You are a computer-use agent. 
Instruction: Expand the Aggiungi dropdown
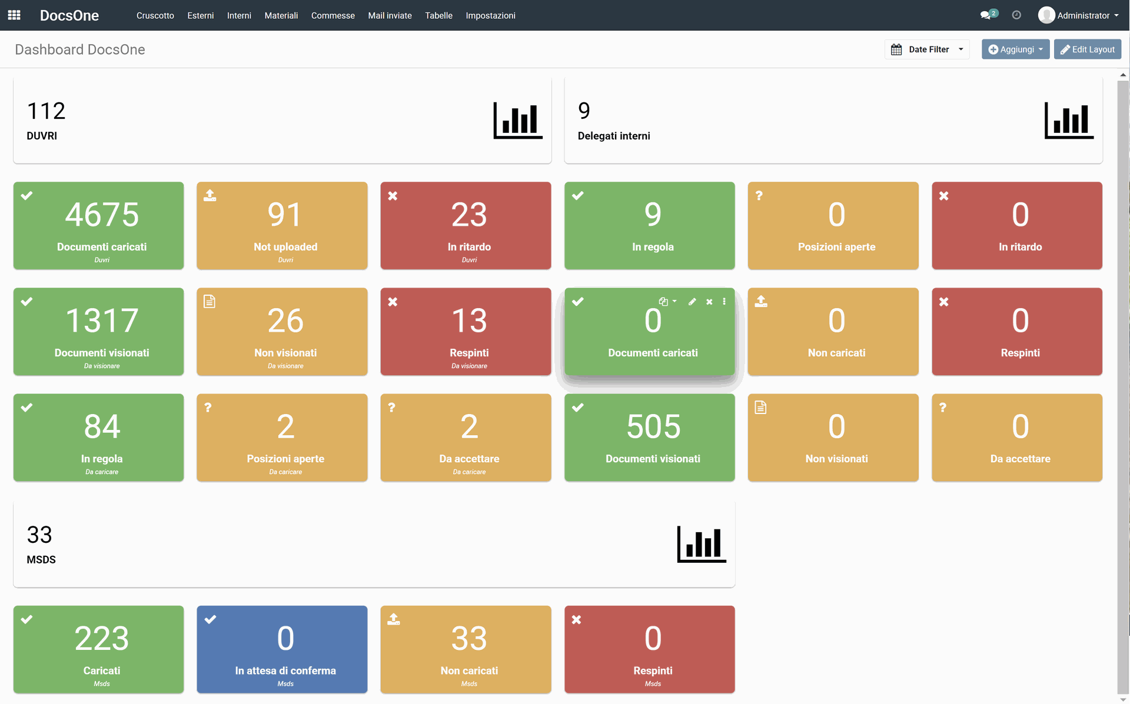(1015, 49)
